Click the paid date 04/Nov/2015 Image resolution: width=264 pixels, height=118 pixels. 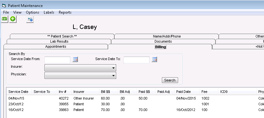point(186,98)
